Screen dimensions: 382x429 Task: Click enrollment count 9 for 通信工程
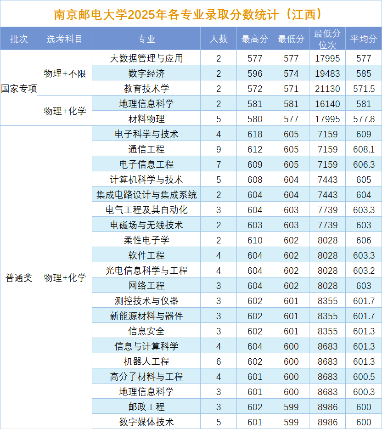[219, 149]
